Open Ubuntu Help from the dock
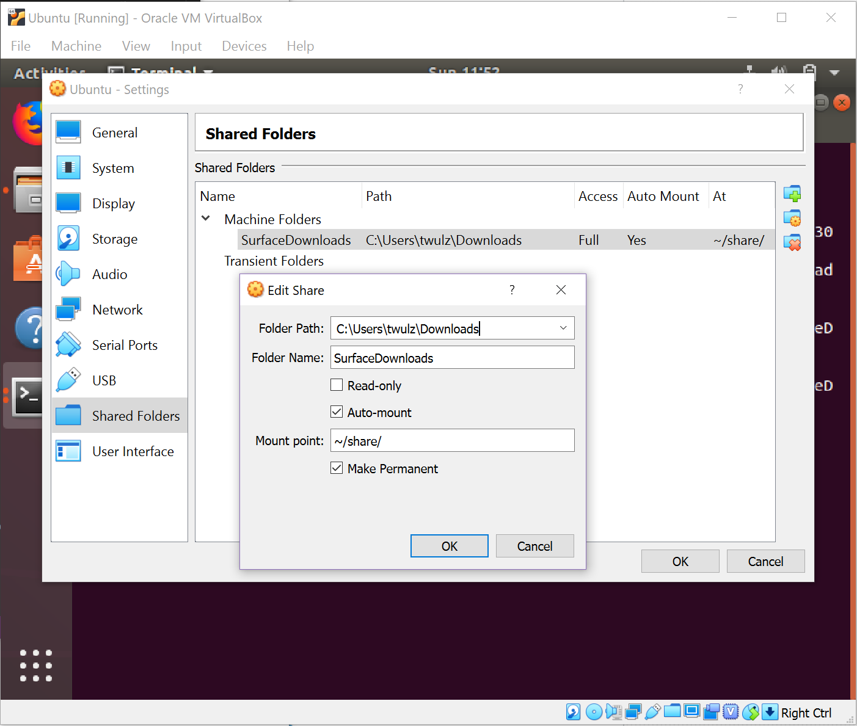Viewport: 857px width, 726px height. click(x=29, y=328)
